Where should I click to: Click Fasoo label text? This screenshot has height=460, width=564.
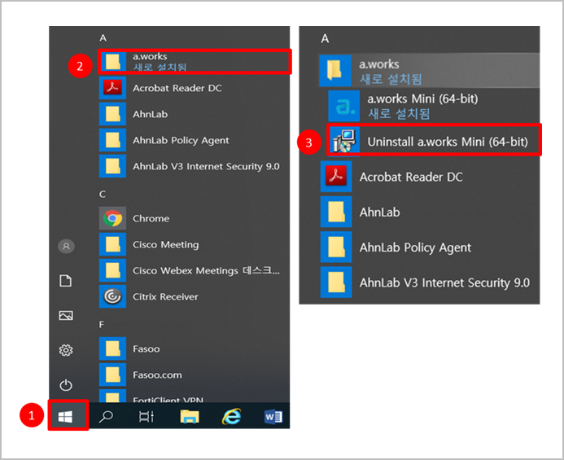click(146, 348)
